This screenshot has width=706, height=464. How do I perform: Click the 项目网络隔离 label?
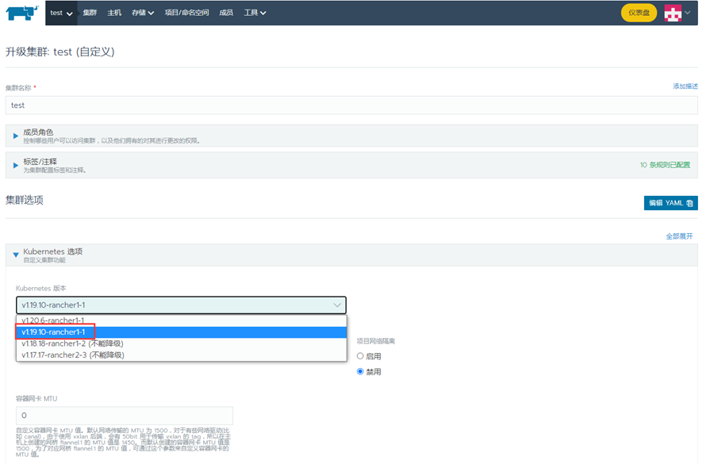click(x=375, y=341)
